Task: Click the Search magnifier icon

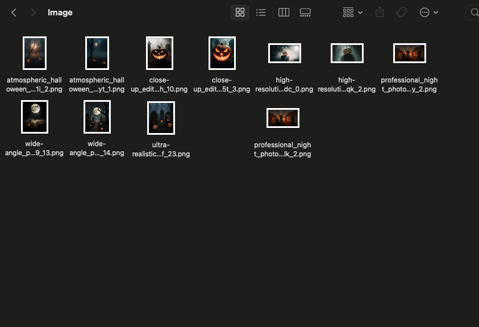Action: click(473, 13)
